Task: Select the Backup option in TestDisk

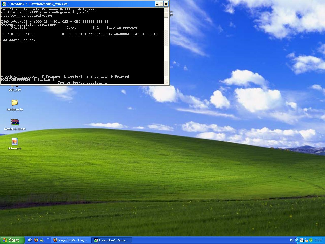Action: pos(44,80)
